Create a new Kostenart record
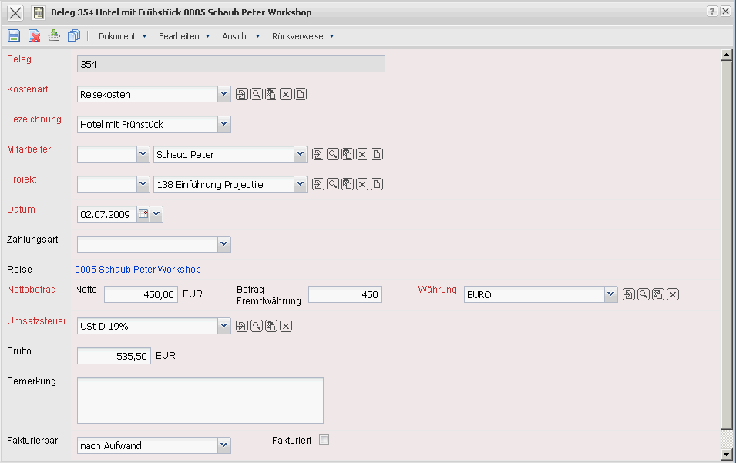The width and height of the screenshot is (736, 463). click(x=301, y=94)
